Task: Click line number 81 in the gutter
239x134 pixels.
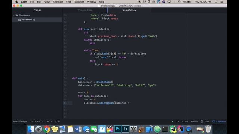Action: (65, 103)
